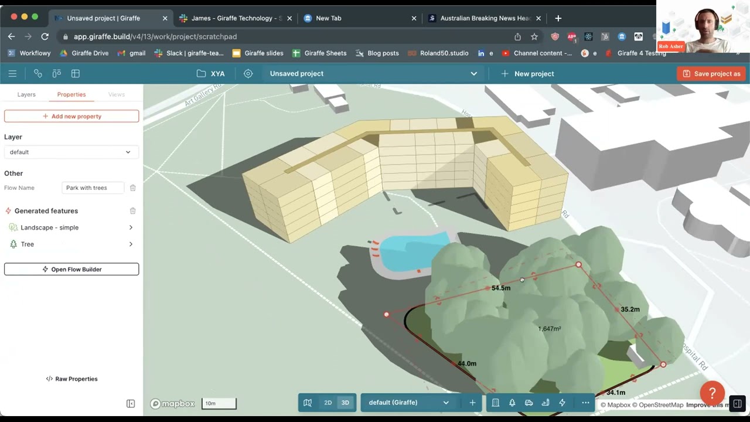Click the browser share icon

click(x=517, y=36)
